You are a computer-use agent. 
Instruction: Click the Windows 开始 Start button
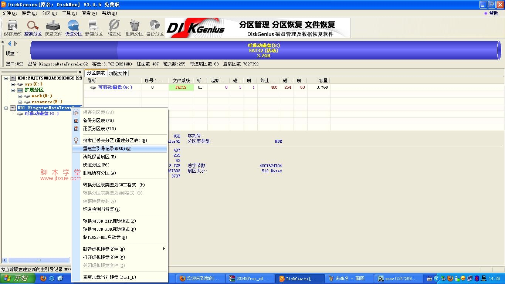tap(17, 278)
